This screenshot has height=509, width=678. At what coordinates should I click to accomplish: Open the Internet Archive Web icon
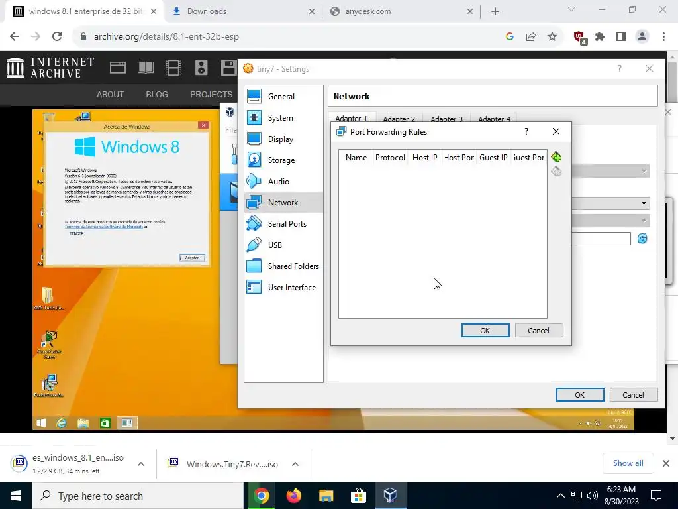(118, 68)
